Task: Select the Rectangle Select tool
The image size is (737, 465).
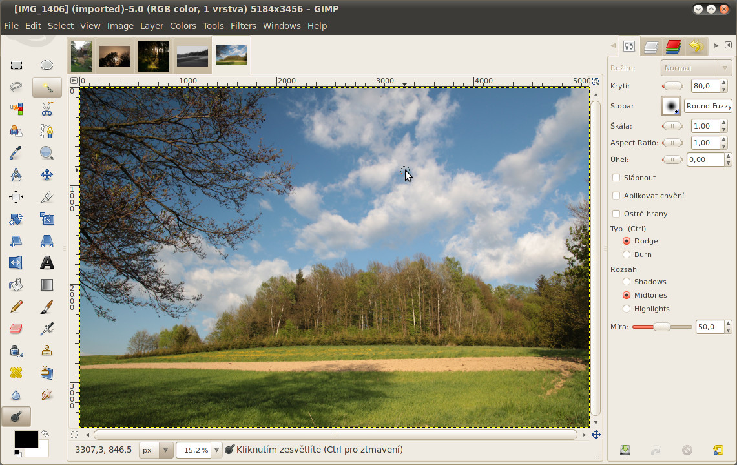Action: coord(16,65)
